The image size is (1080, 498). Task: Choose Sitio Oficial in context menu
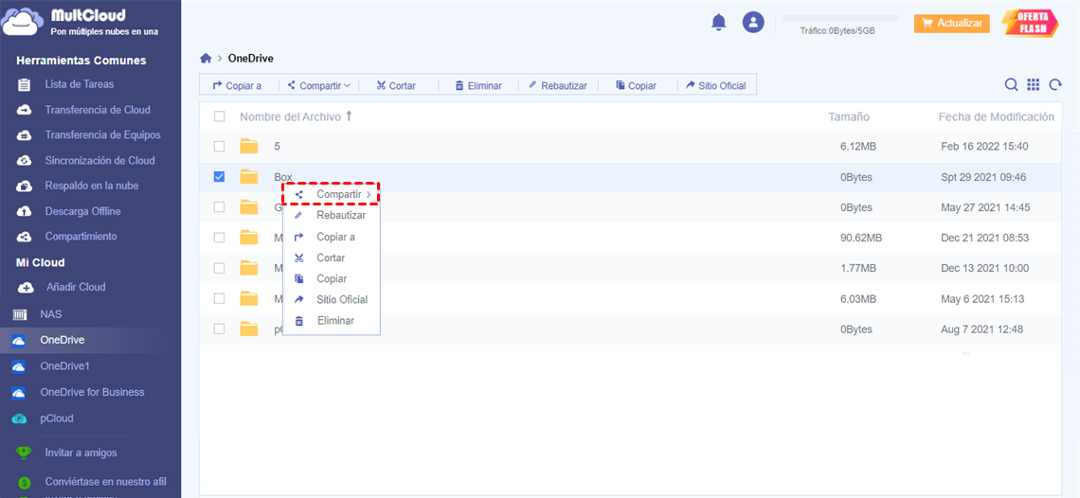(332, 299)
